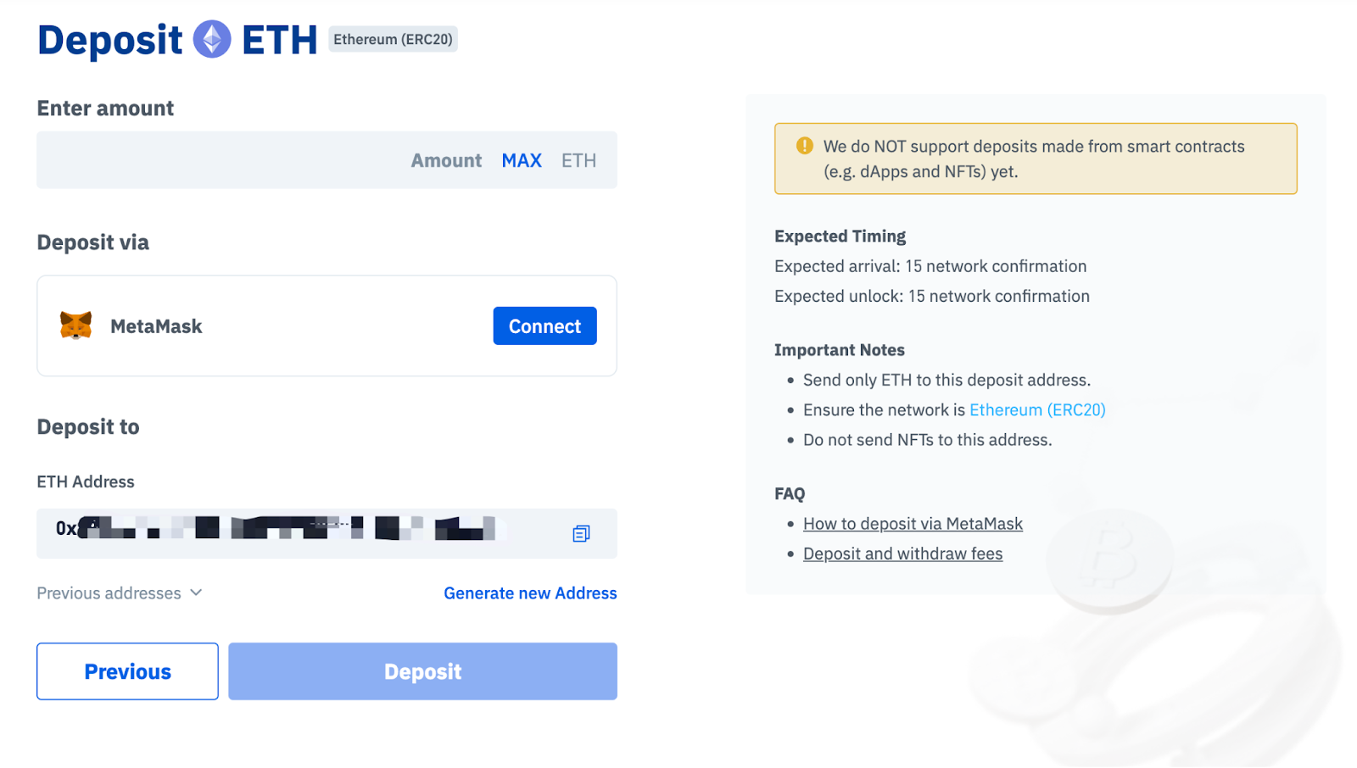Open the Ethereum (ERC20) network link
The width and height of the screenshot is (1357, 768).
[1037, 409]
